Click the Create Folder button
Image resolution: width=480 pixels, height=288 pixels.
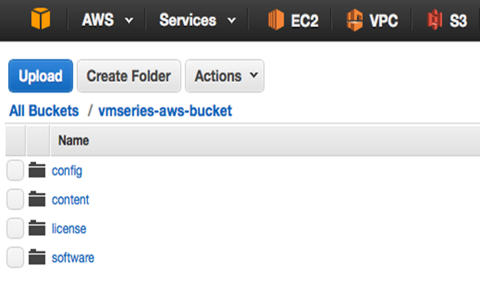pyautogui.click(x=129, y=76)
